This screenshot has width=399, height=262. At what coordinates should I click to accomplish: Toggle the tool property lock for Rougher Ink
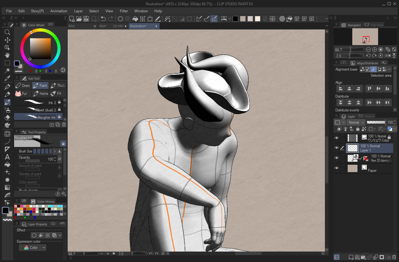point(63,144)
